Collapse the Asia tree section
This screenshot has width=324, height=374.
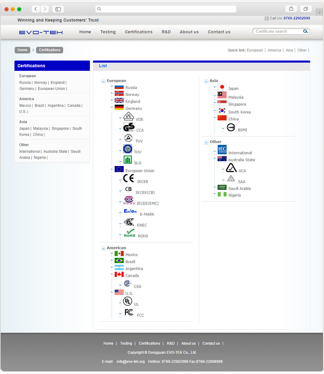(206, 81)
